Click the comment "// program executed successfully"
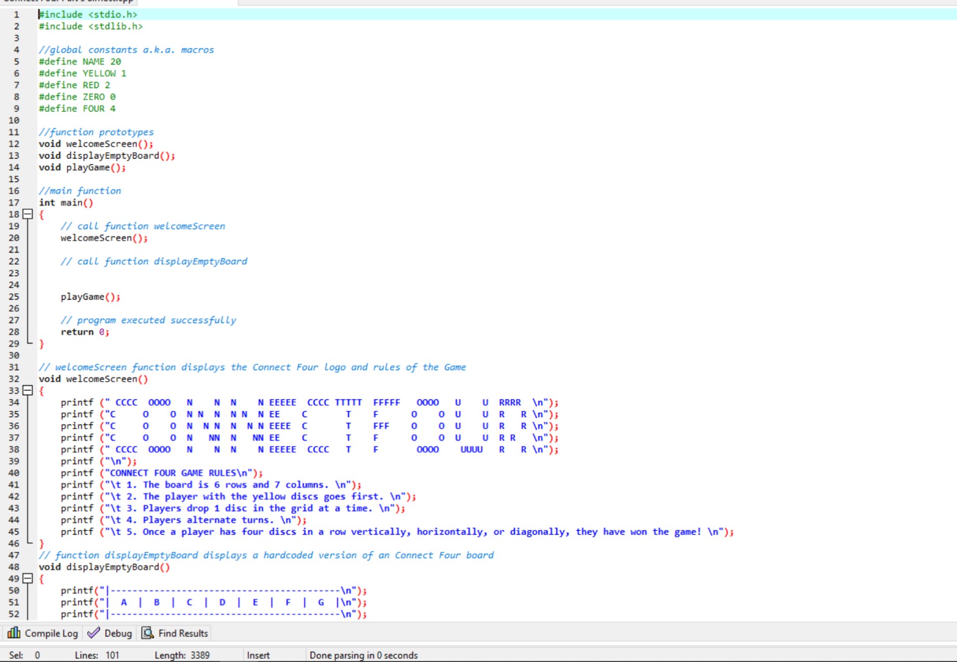The image size is (957, 662). pos(148,320)
